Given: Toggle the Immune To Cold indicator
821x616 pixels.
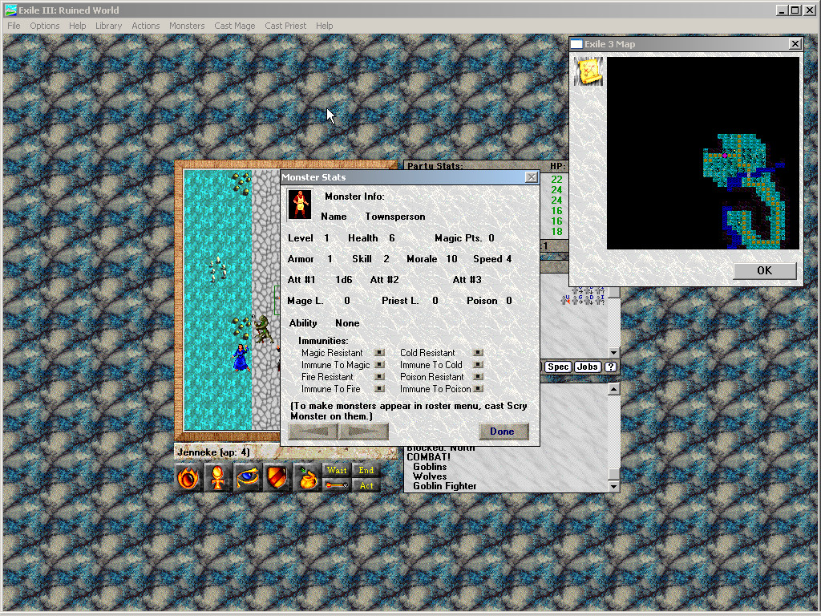Looking at the screenshot, I should [x=478, y=365].
